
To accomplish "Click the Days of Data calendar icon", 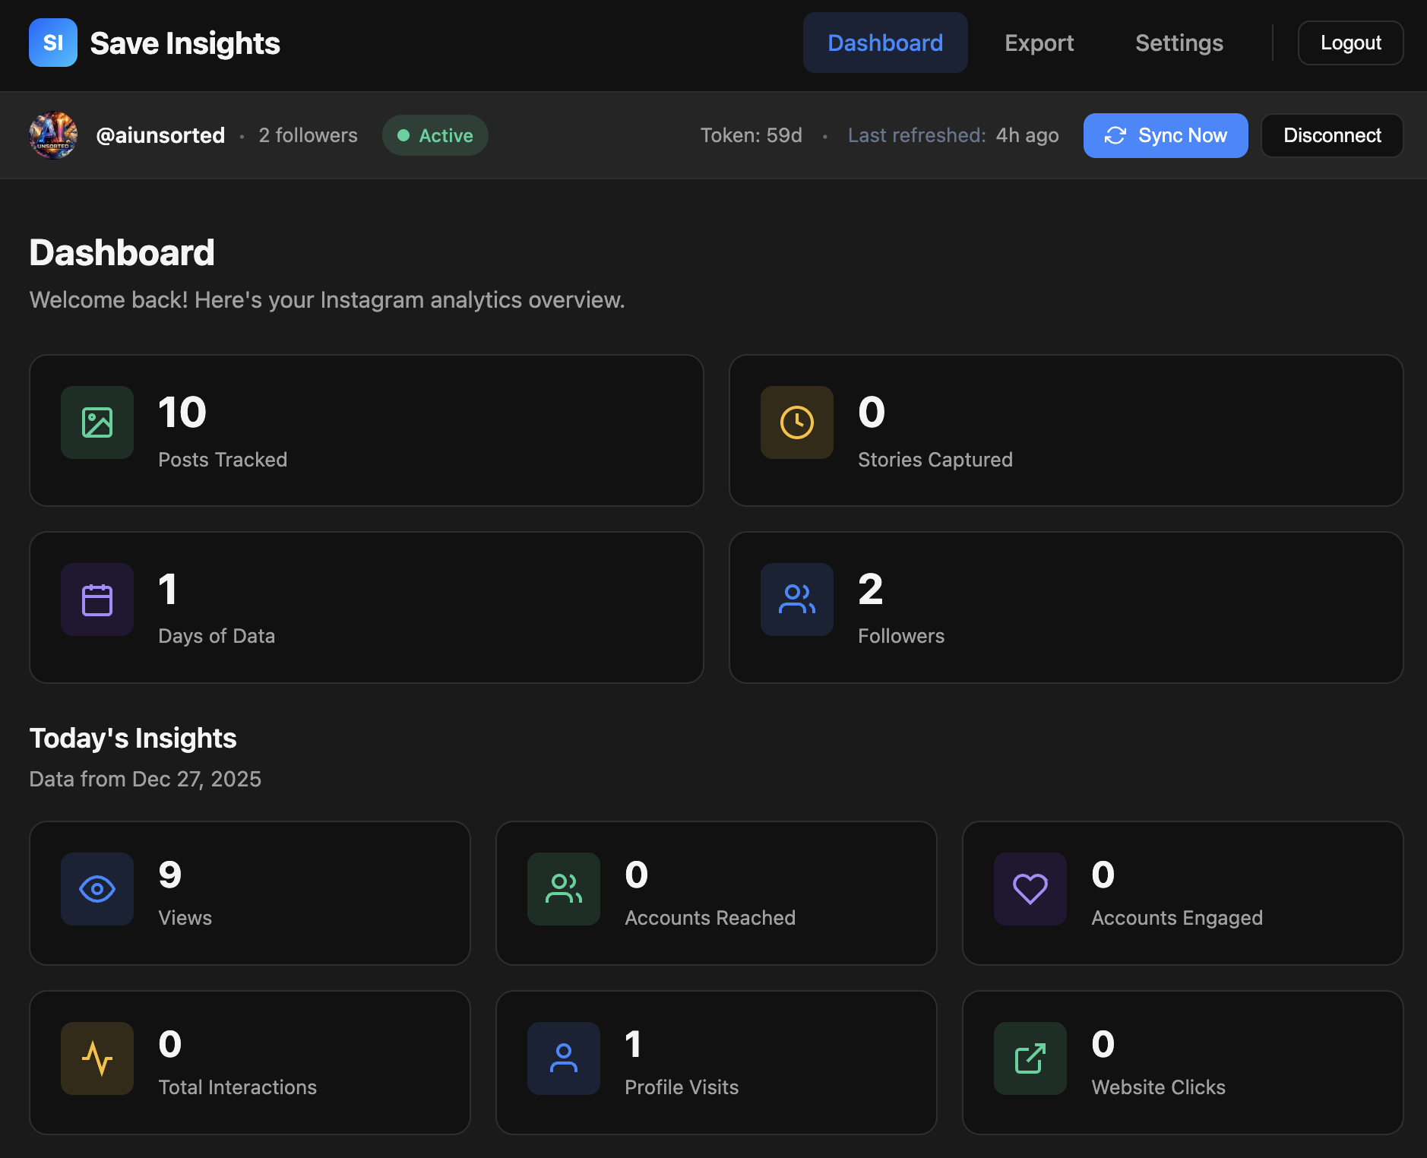I will [97, 600].
